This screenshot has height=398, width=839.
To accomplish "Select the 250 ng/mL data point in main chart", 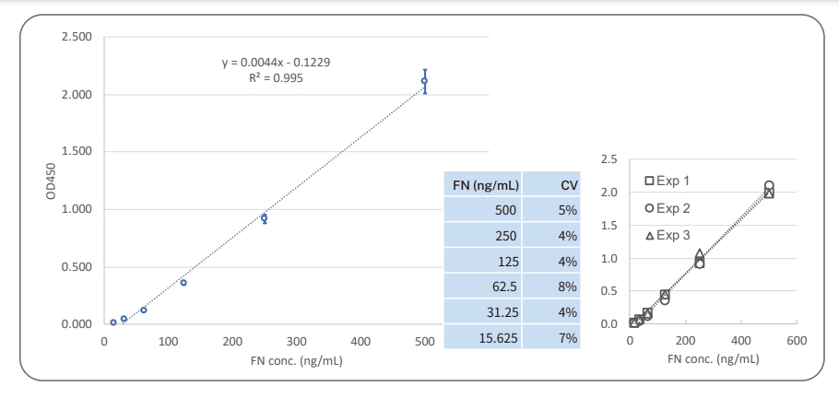I will click(264, 218).
